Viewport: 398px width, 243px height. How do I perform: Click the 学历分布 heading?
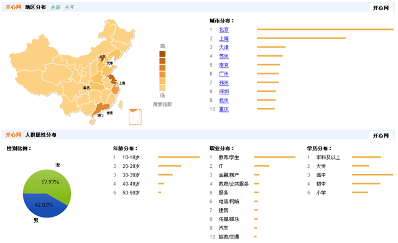coord(319,149)
